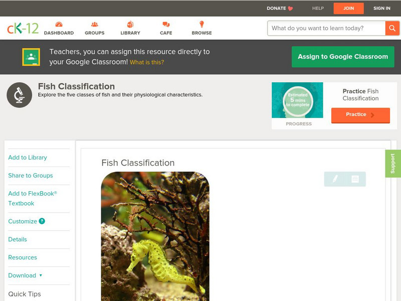Viewport: 401px width, 301px height.
Task: Open the Browse lightbulb icon
Action: point(202,24)
